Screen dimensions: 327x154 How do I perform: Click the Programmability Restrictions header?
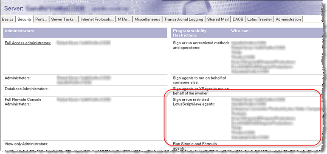click(x=190, y=33)
